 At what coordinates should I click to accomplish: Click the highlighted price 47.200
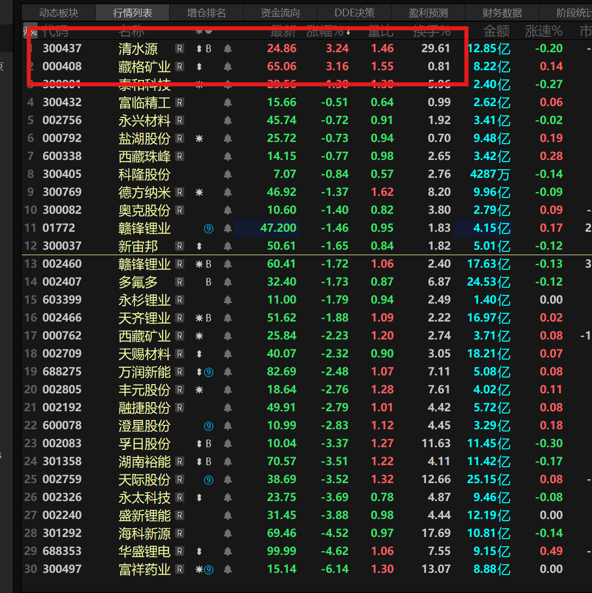(x=278, y=228)
